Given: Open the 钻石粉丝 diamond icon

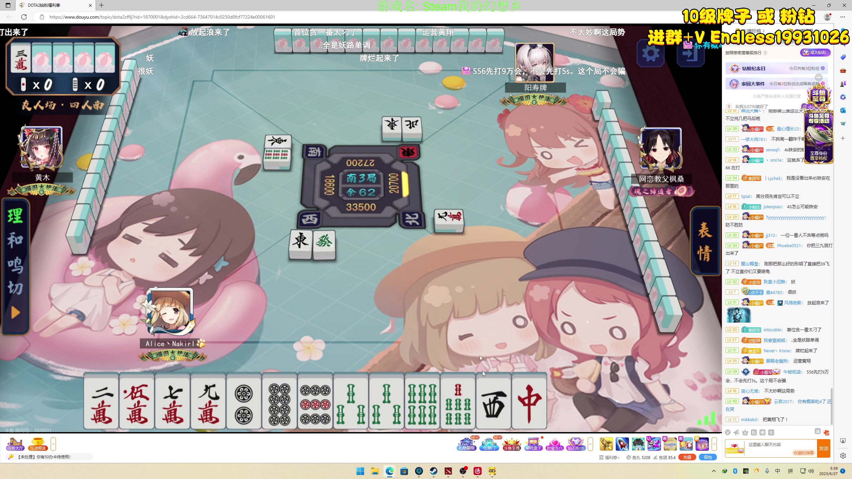Looking at the screenshot, I should tap(576, 444).
